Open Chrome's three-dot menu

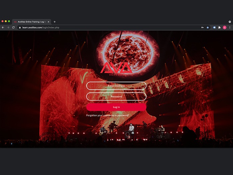coord(230,27)
